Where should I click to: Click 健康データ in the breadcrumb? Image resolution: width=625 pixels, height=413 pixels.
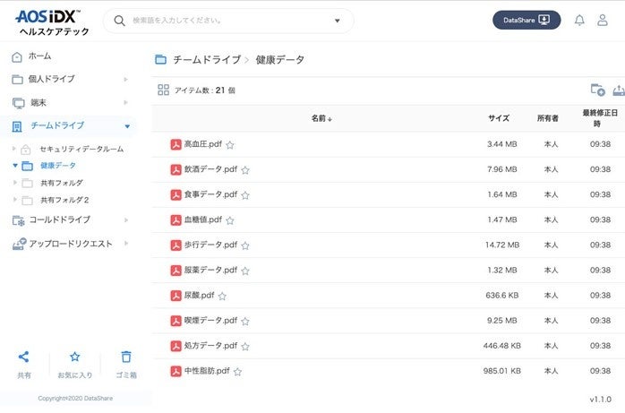pyautogui.click(x=279, y=60)
